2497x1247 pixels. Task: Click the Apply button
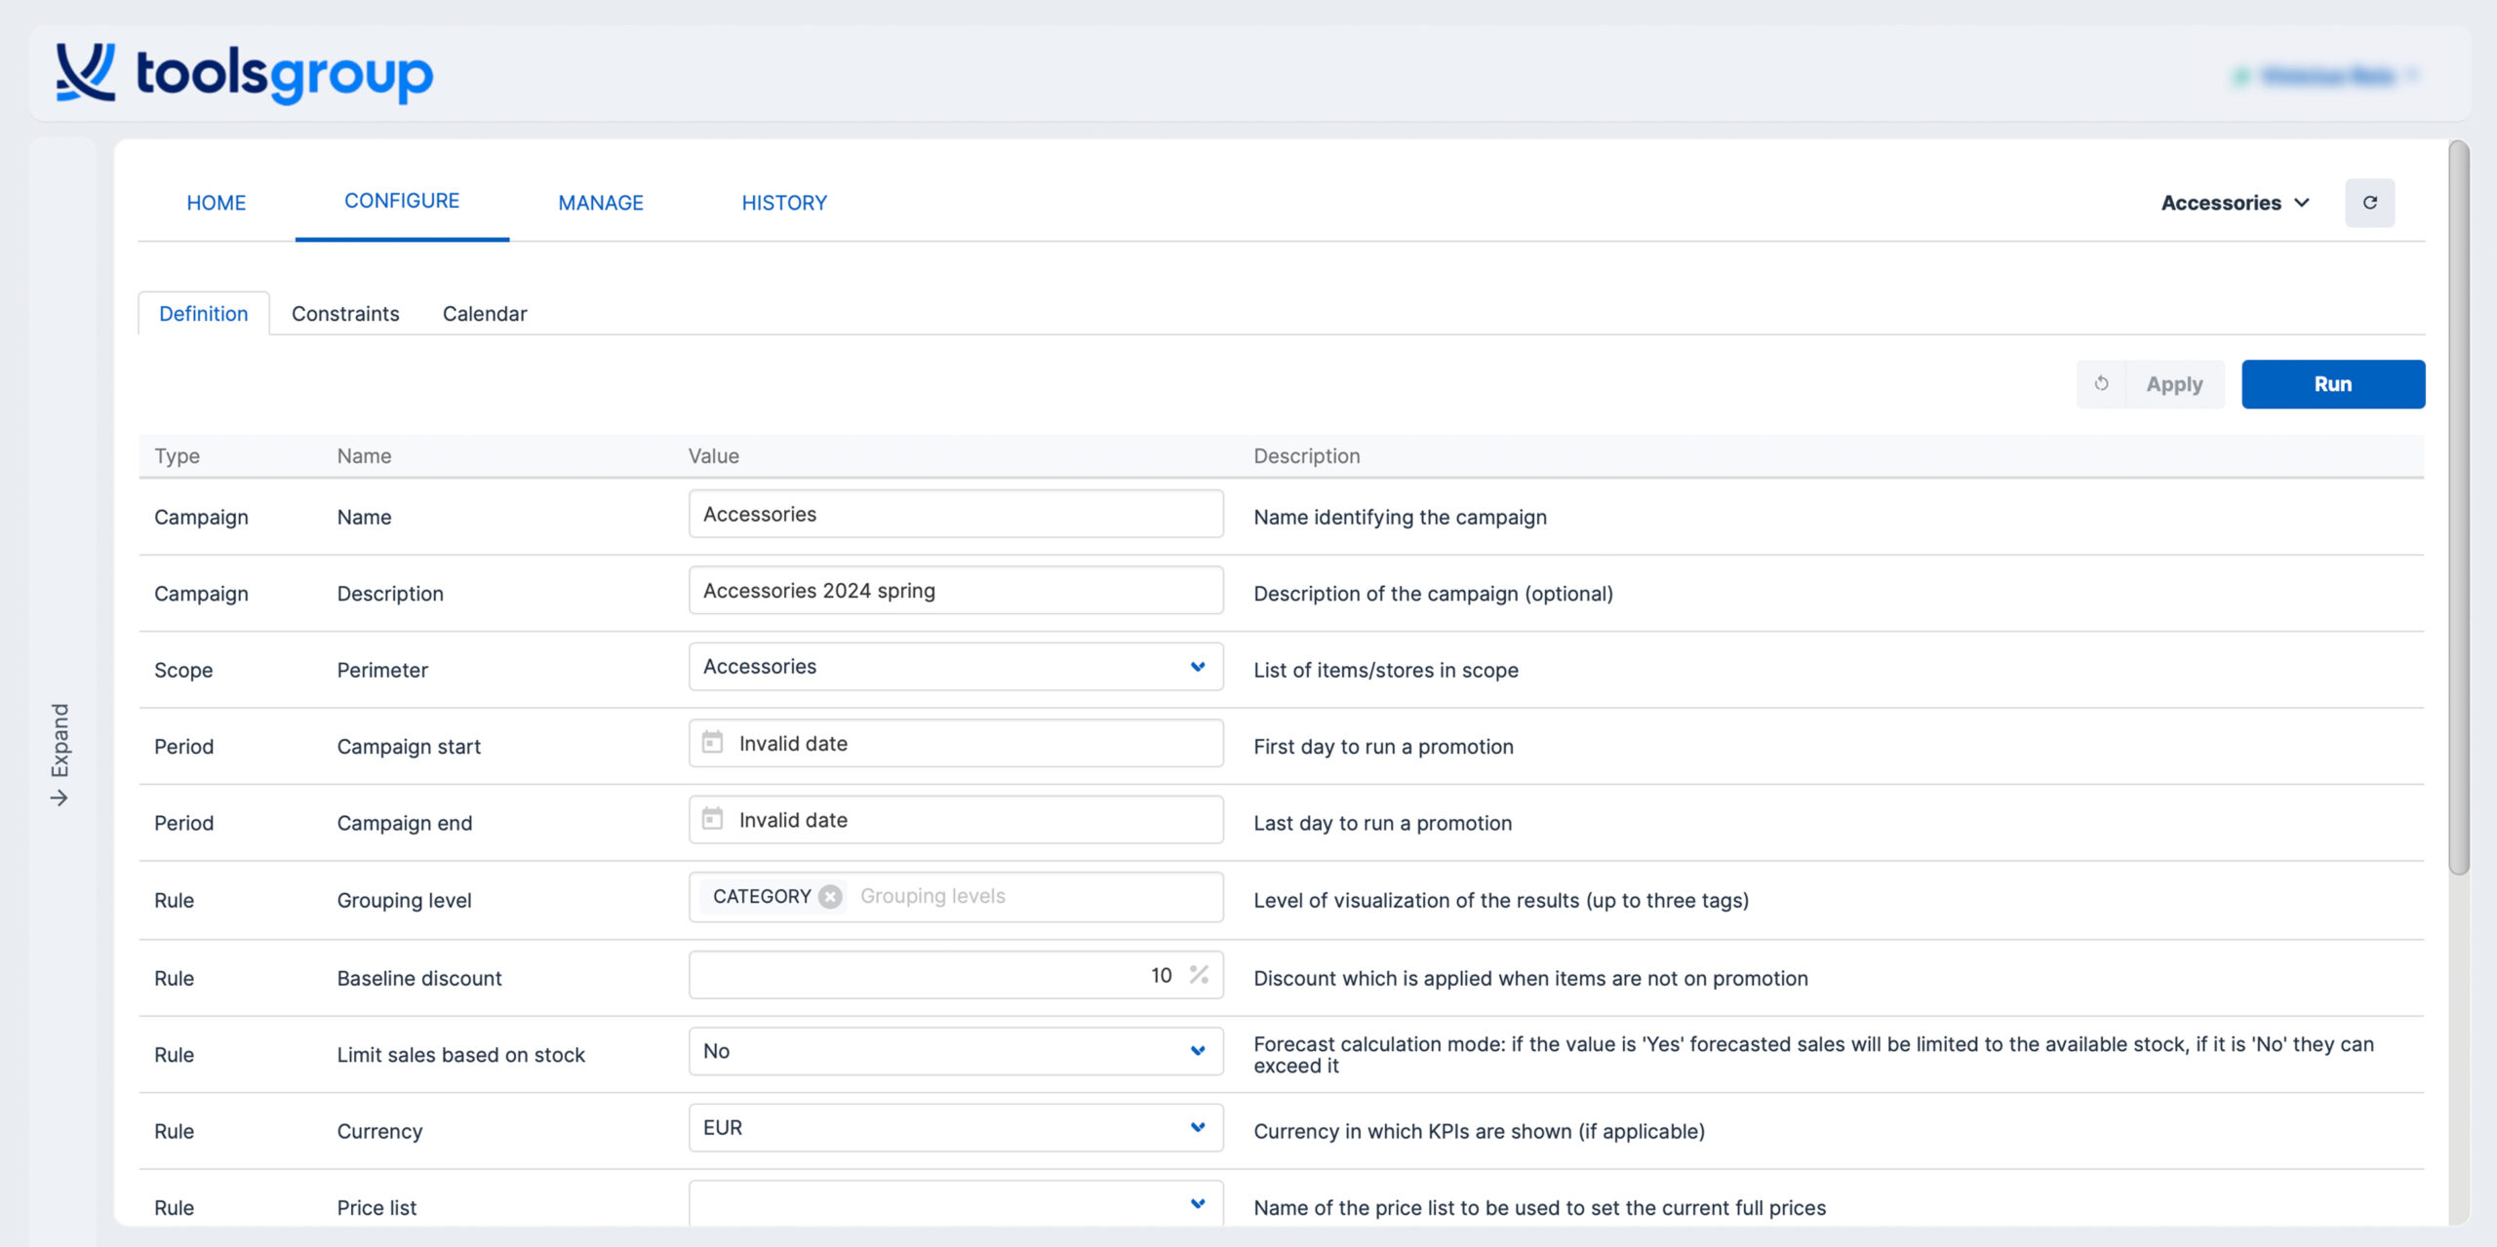tap(2174, 384)
